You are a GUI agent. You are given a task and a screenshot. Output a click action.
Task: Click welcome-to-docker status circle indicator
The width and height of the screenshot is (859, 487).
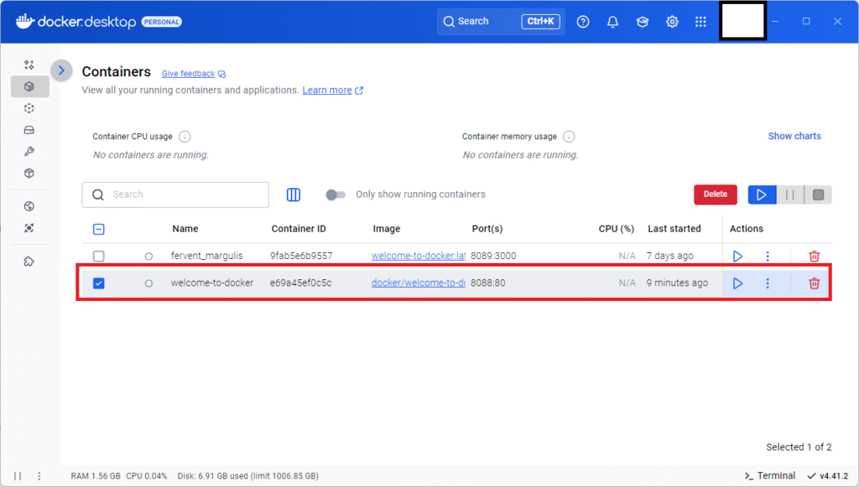pos(148,283)
